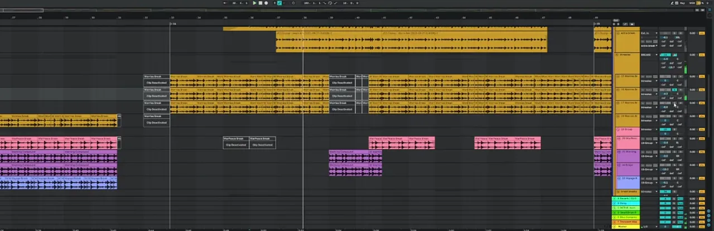Toggle Post button on A Reverb return
The height and width of the screenshot is (231, 714).
(681, 199)
